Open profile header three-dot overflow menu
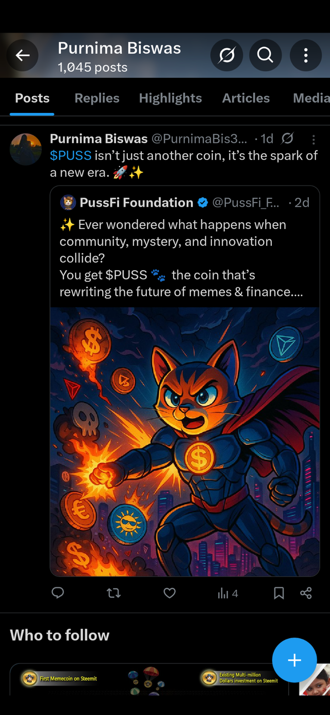This screenshot has height=715, width=330. [306, 55]
